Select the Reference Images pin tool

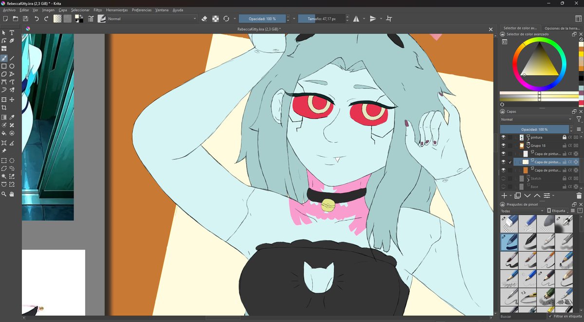click(x=4, y=151)
